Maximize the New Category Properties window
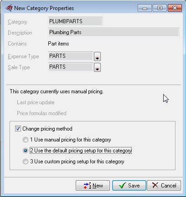The width and height of the screenshot is (186, 197). (160, 8)
